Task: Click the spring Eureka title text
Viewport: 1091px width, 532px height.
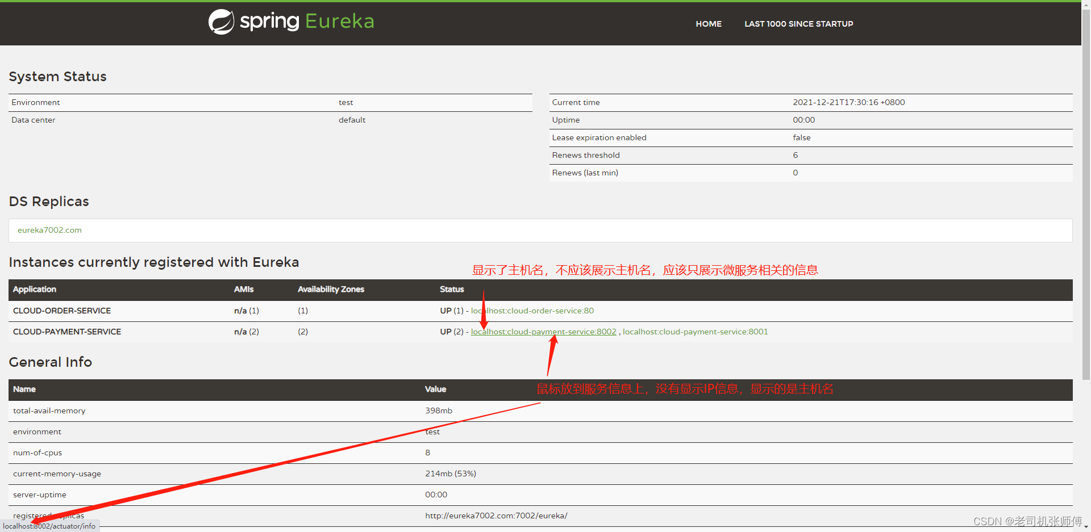Action: pos(307,22)
